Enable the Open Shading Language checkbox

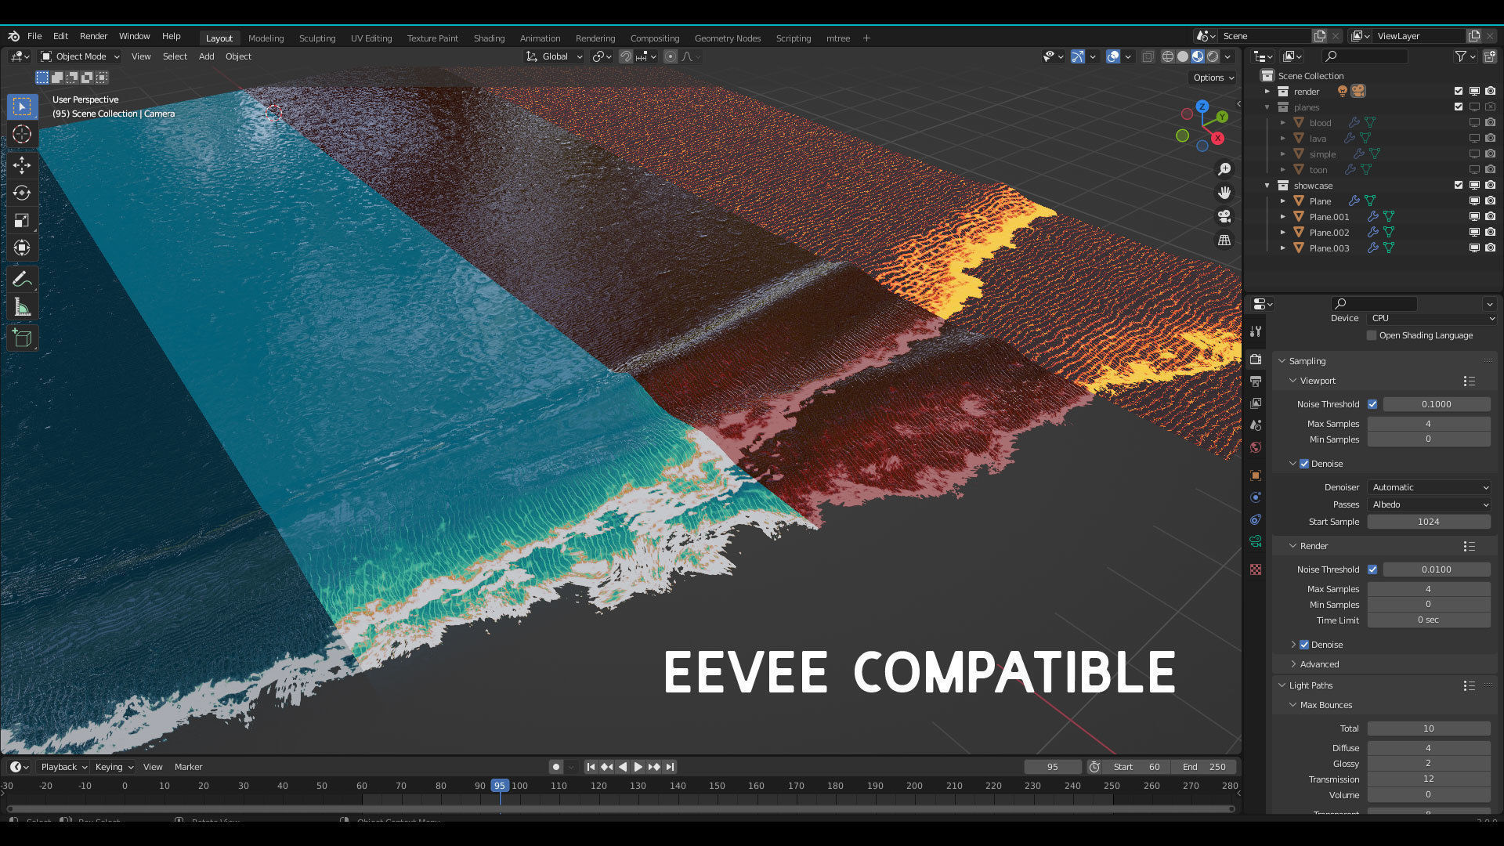pos(1372,335)
